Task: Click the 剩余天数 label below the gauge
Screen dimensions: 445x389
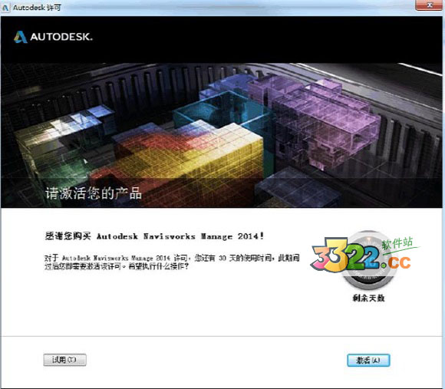Action: [x=368, y=298]
